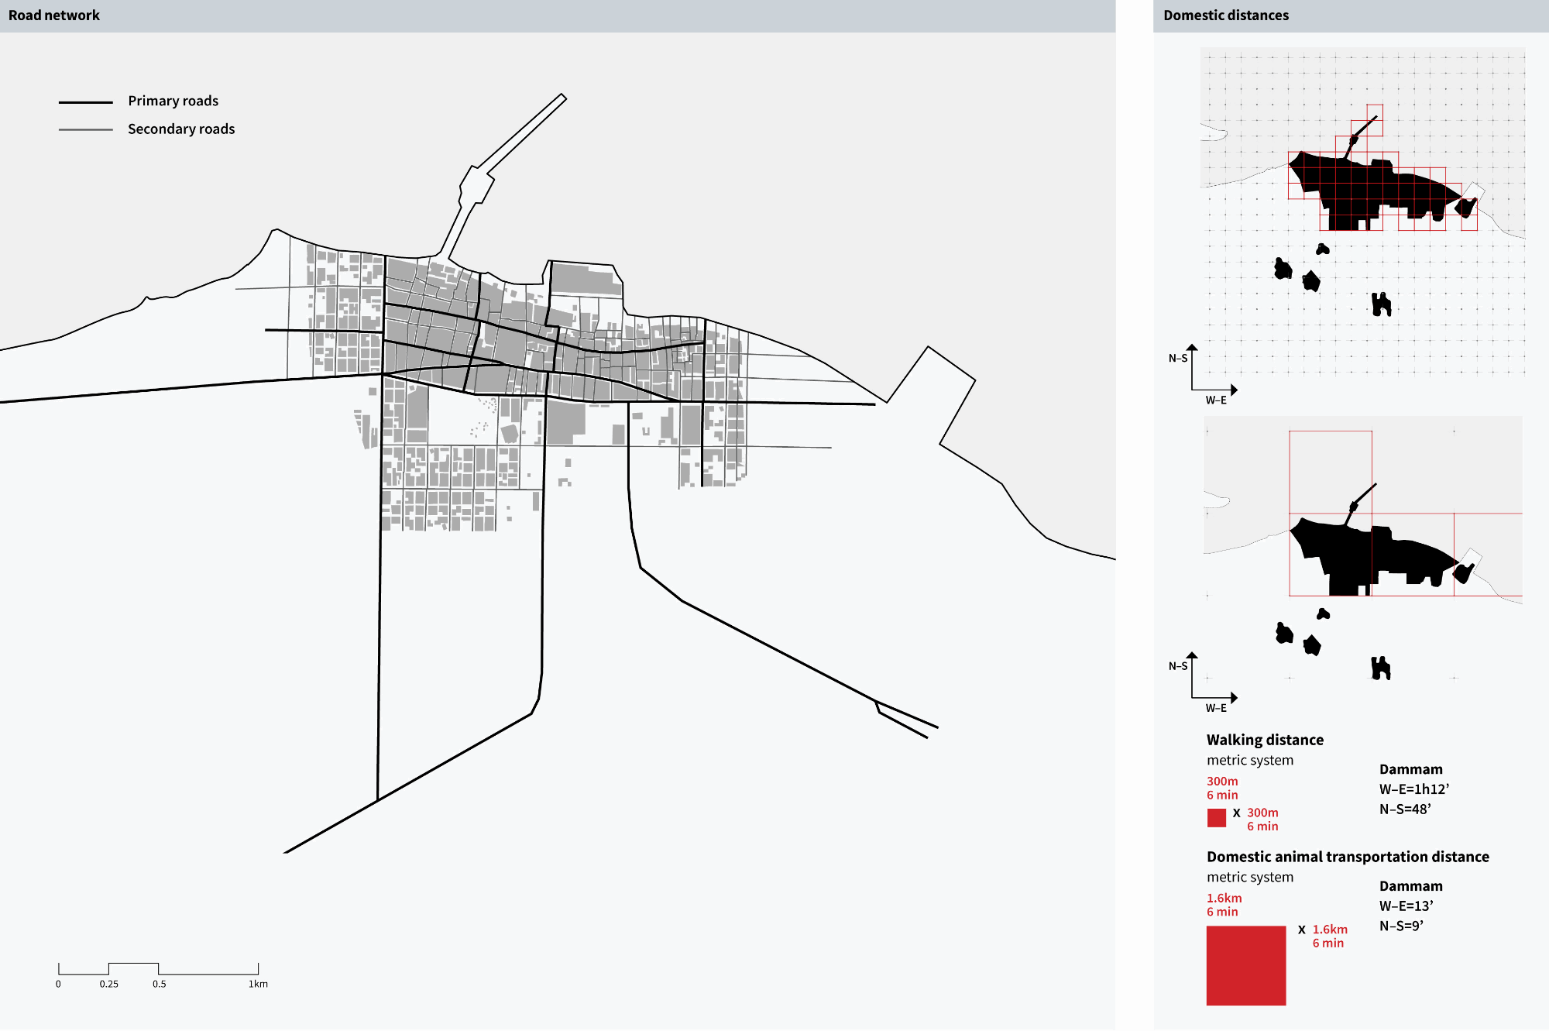Viewport: 1549px width, 1031px height.
Task: Click the W-E=13' animal transport text
Action: tap(1406, 906)
